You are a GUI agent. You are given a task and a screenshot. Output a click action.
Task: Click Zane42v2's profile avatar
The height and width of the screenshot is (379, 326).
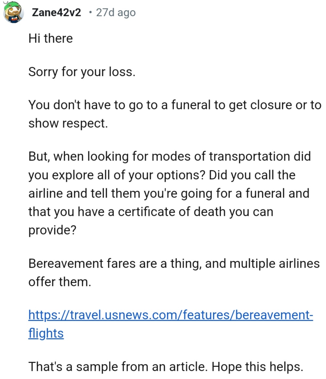click(13, 12)
